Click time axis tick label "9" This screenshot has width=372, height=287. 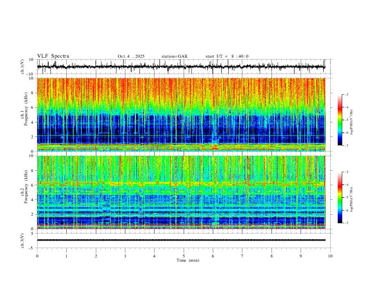[301, 256]
